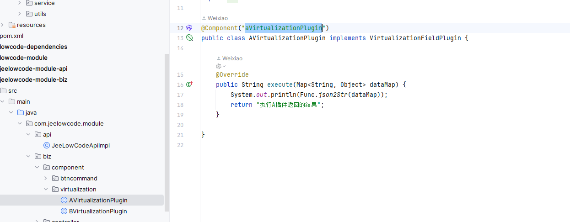Click VirtualizationFieldPlugin interface name in code
This screenshot has height=222, width=570.
click(415, 38)
